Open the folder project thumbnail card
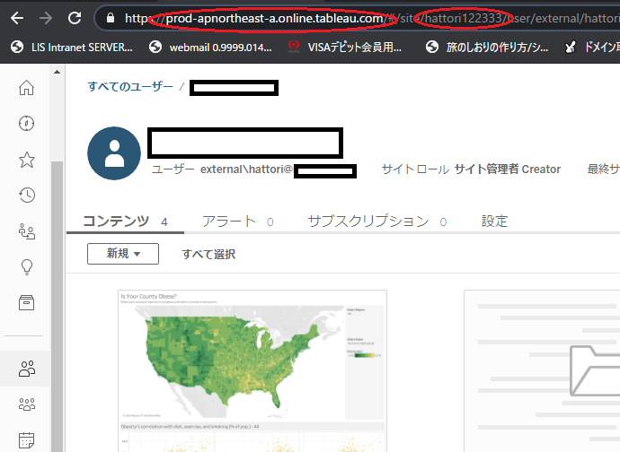Image resolution: width=620 pixels, height=452 pixels. click(x=542, y=371)
